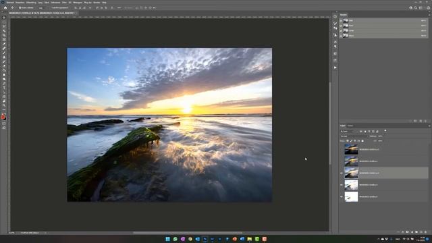Viewport: 432px width, 243px height.
Task: Hide the brightest white bottom layer
Action: coord(342,196)
